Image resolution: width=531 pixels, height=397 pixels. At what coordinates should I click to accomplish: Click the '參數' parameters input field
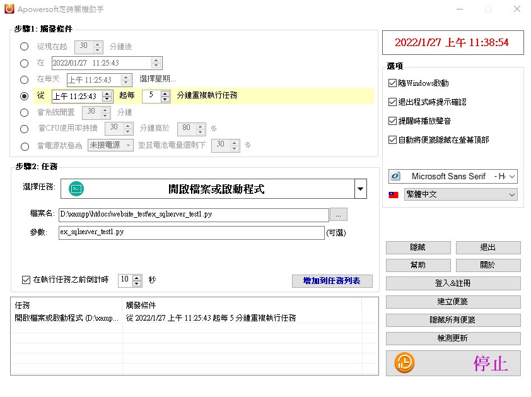(x=191, y=232)
